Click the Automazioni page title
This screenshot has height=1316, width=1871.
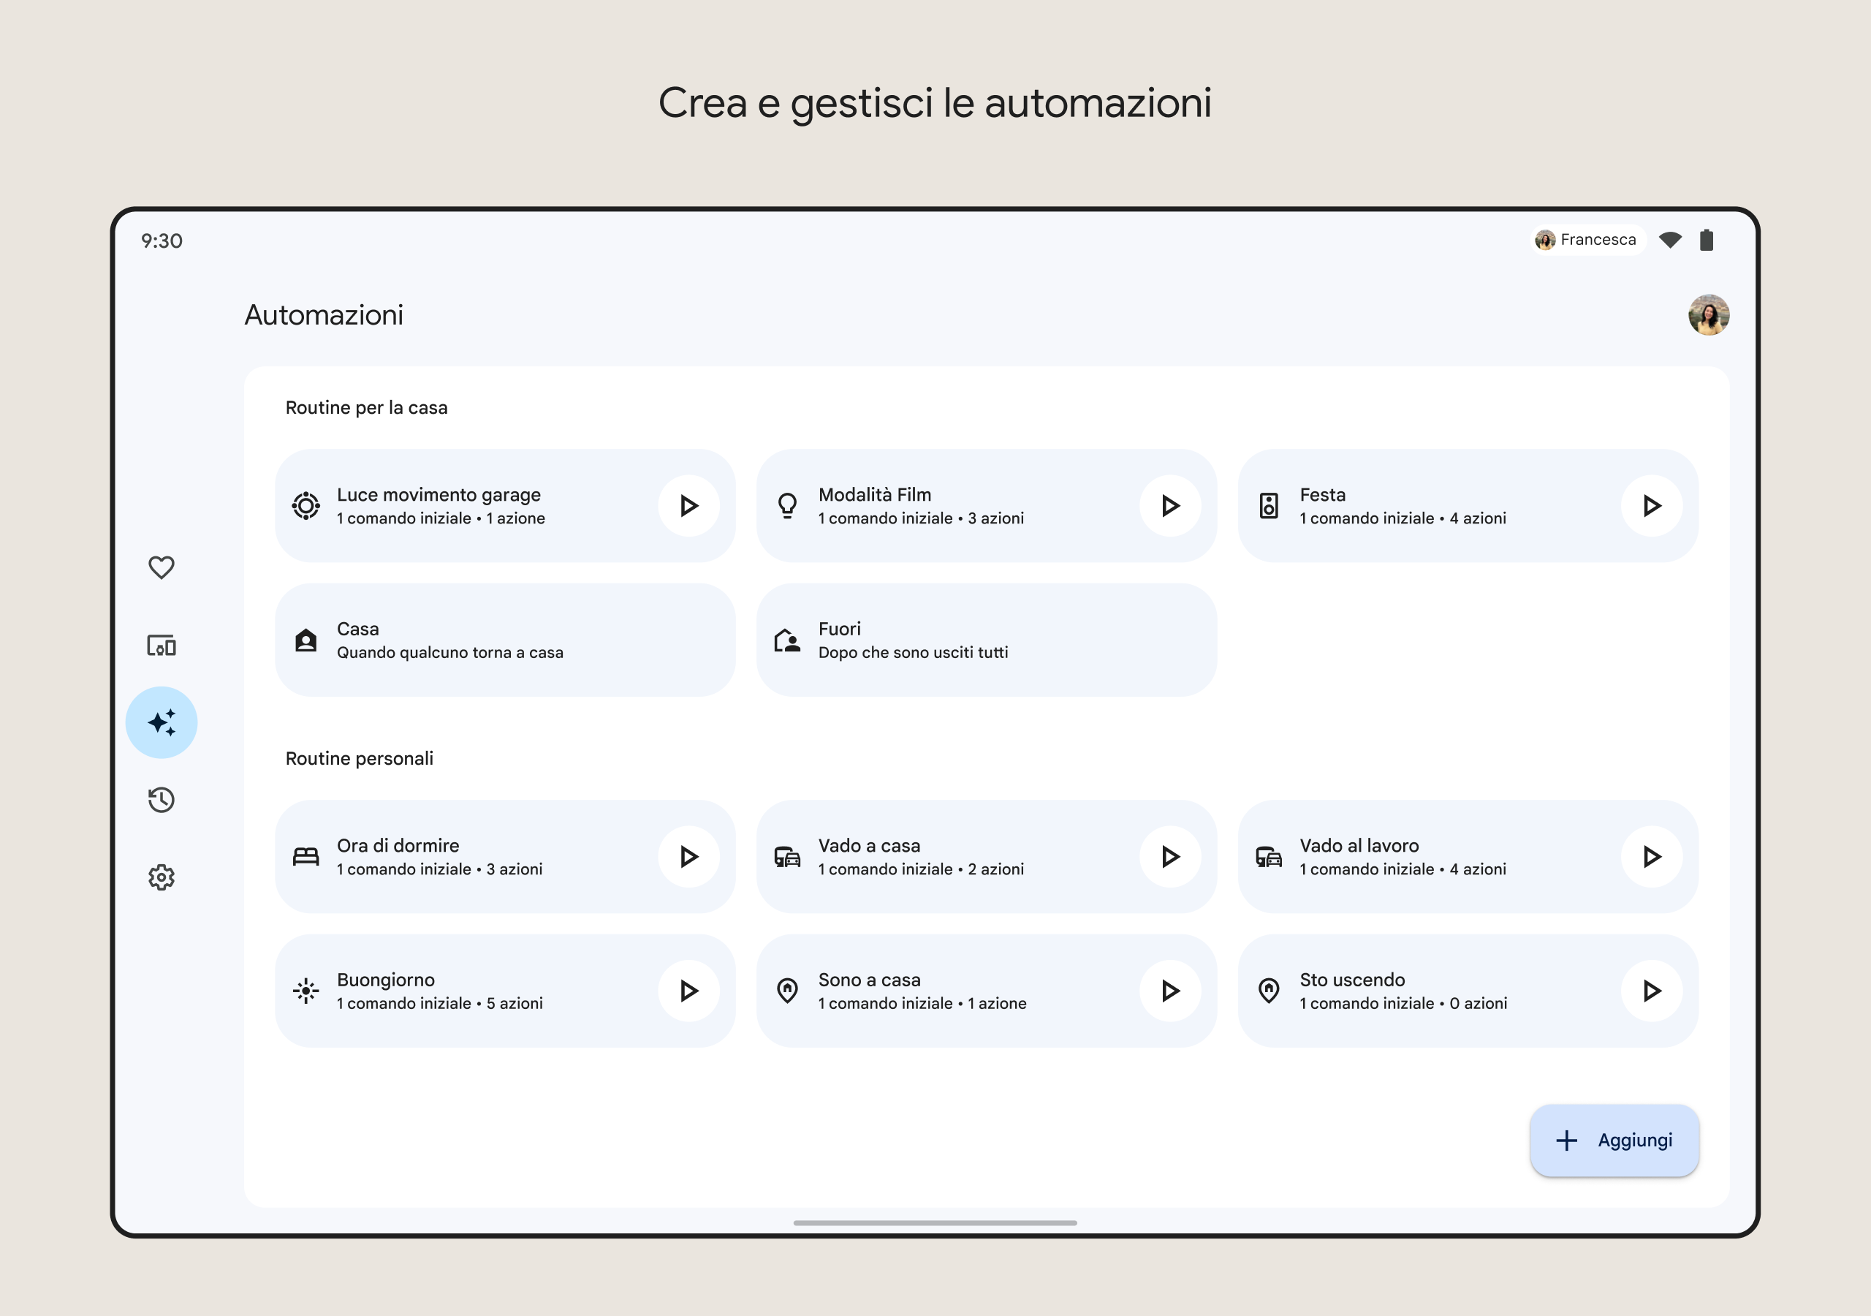pos(324,314)
